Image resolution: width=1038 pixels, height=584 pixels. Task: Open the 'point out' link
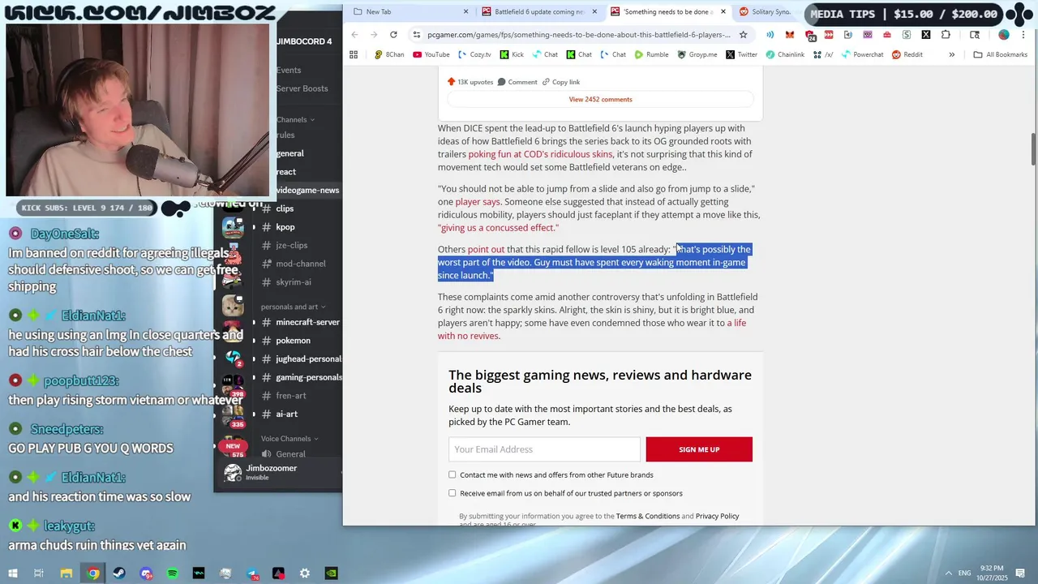[486, 249]
